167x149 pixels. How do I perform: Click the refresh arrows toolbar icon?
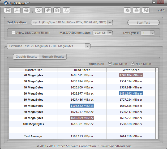click(x=39, y=10)
